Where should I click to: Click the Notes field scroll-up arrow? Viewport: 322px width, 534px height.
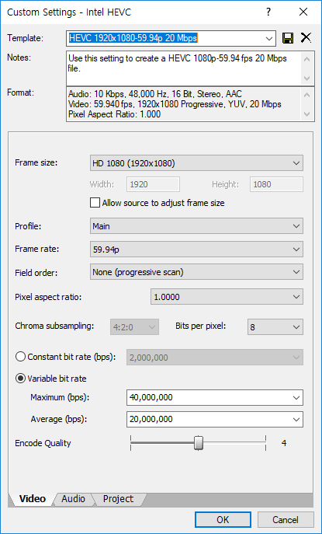307,59
